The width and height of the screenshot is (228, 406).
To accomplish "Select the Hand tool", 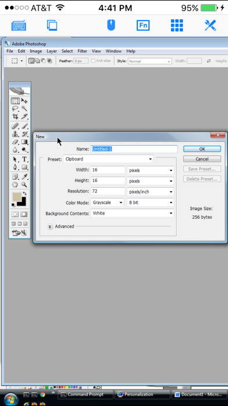I will point(15,184).
